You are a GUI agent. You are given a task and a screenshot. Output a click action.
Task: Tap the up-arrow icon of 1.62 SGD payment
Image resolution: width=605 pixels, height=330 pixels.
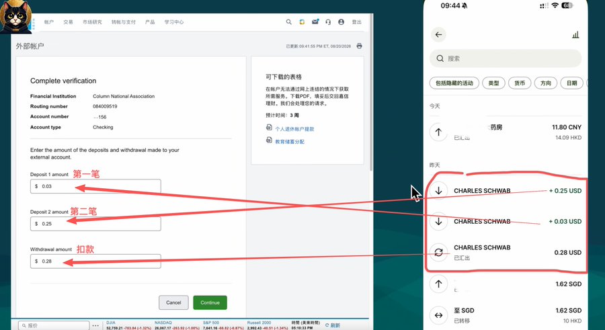click(x=439, y=284)
